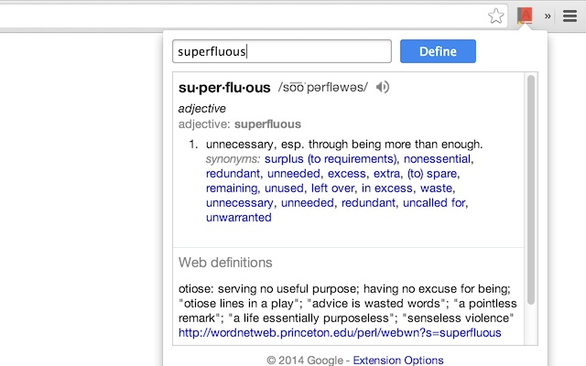Play pronunciation audio for superfluous
Viewport: 586px width, 366px height.
click(383, 87)
